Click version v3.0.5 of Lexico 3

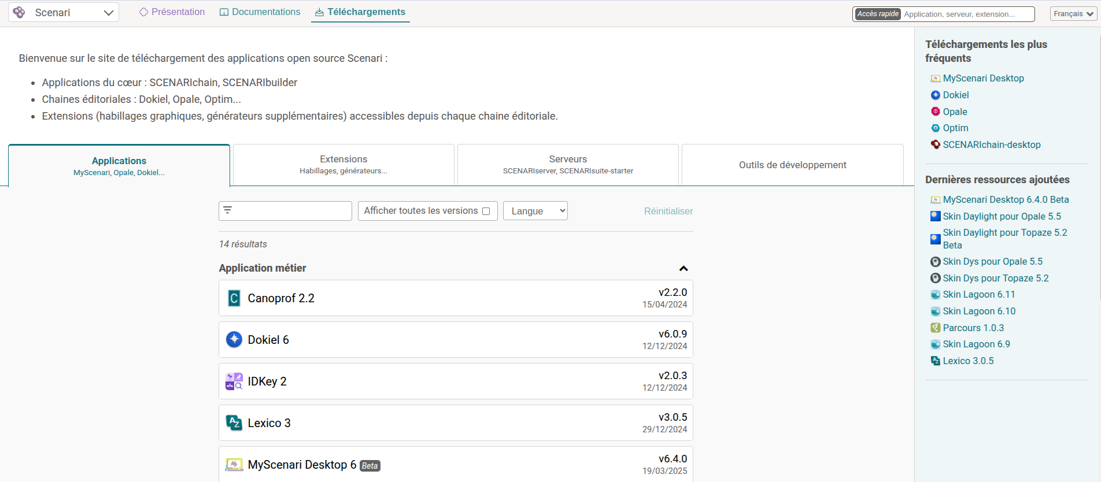point(673,417)
